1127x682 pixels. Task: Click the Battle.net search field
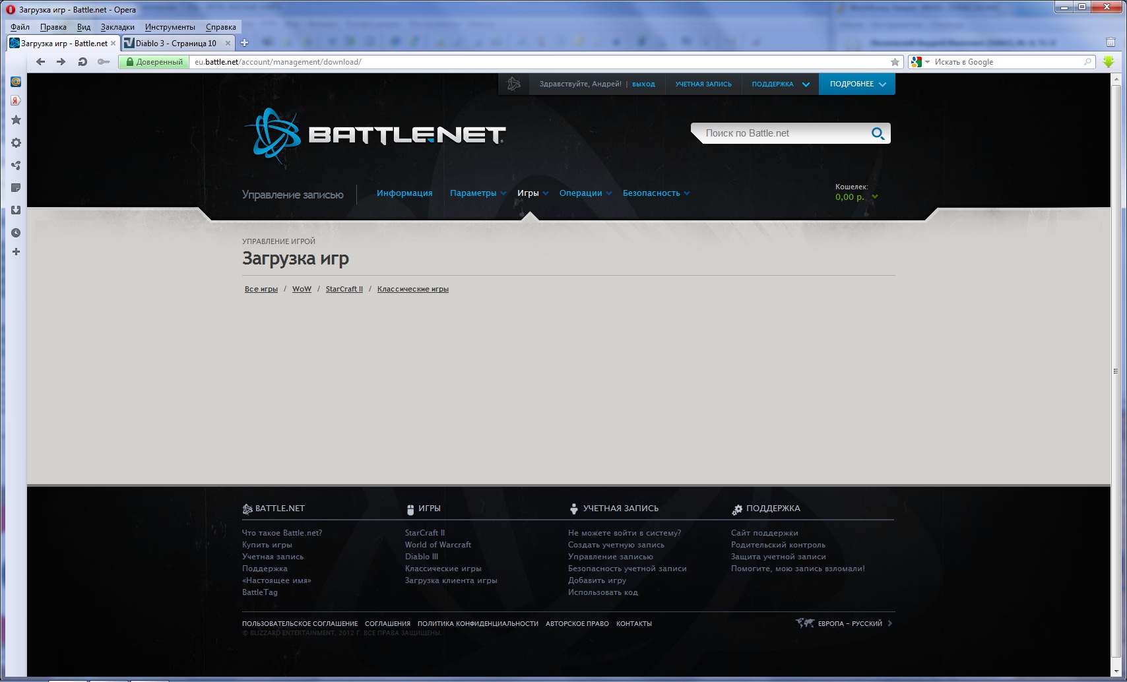(x=785, y=133)
